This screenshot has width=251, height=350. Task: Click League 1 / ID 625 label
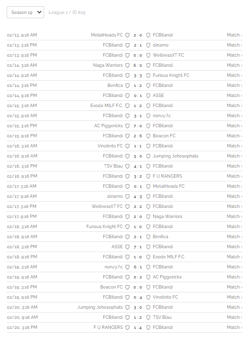(x=67, y=12)
